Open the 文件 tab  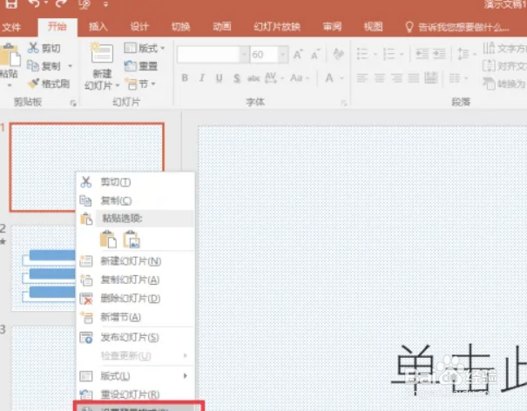click(11, 27)
